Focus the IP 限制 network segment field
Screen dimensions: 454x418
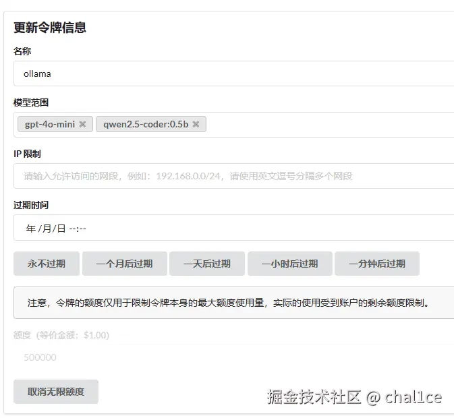[x=233, y=176]
